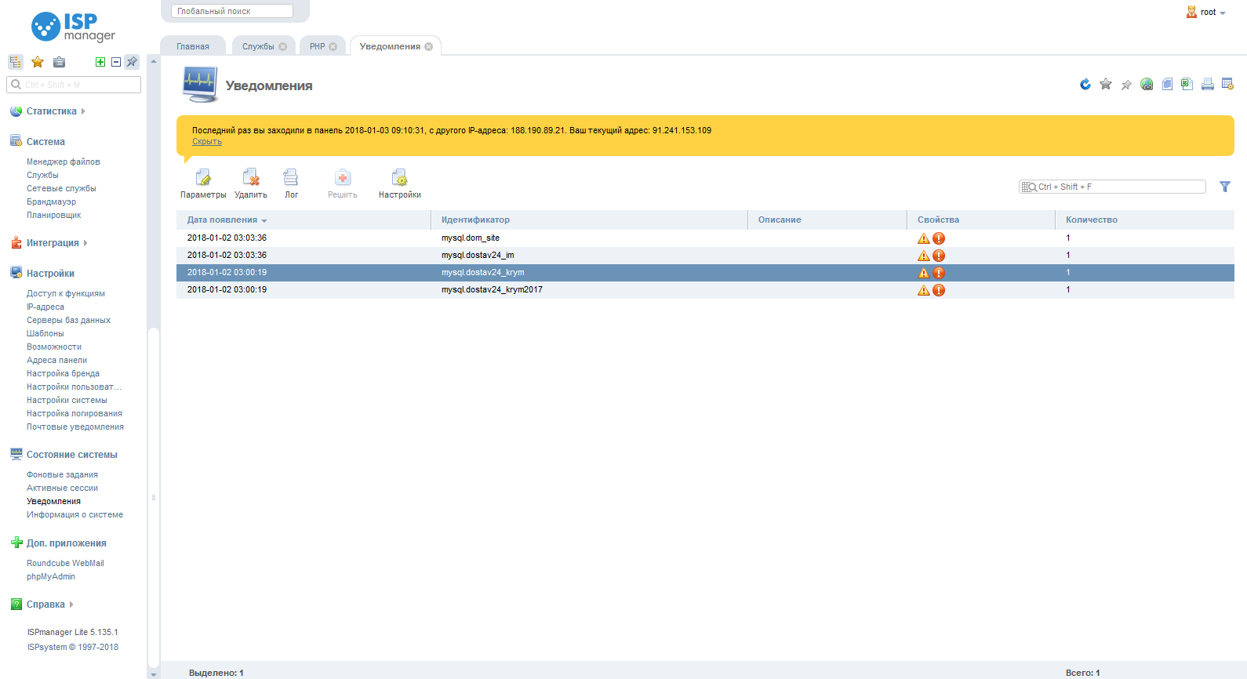This screenshot has width=1247, height=679.
Task: Select the mysql.dostav24_krym row
Action: pos(705,273)
